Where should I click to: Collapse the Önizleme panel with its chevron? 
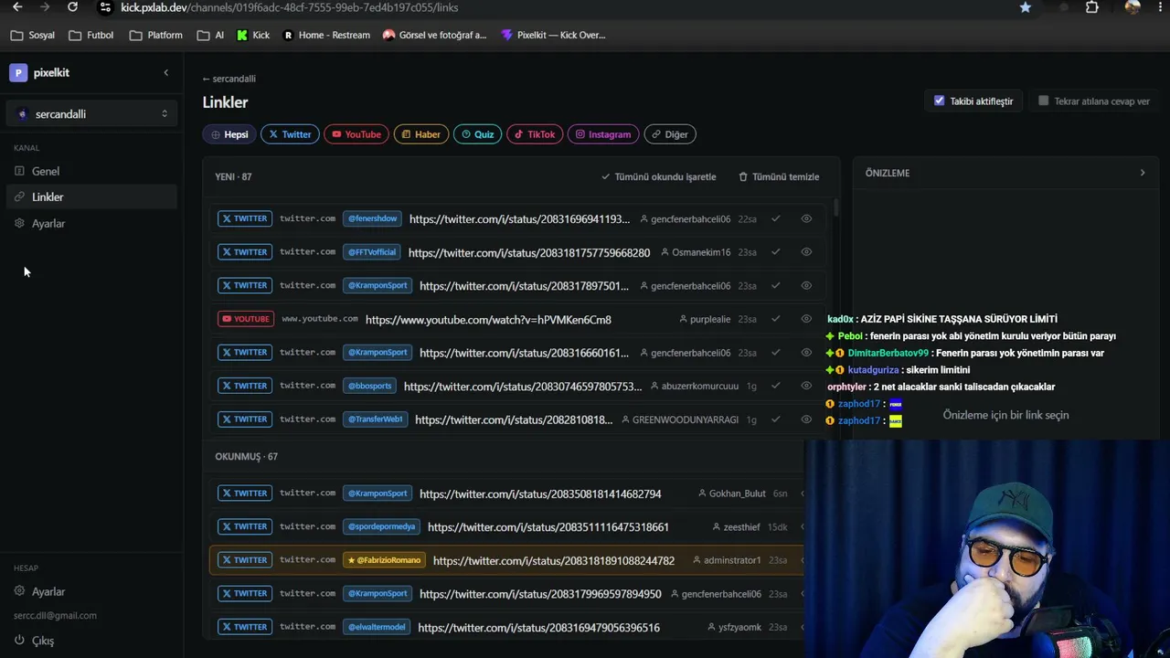click(x=1142, y=173)
